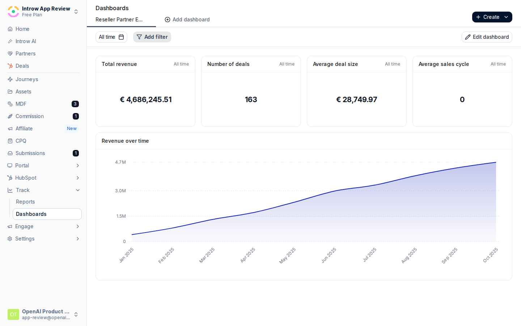Expand the Engage submenu chevron
This screenshot has height=326, width=521.
(x=78, y=226)
